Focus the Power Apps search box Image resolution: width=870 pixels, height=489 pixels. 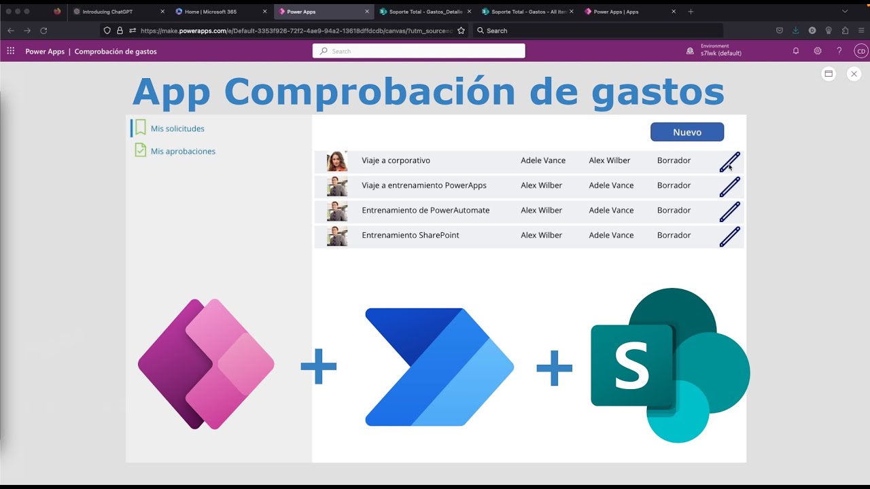(419, 51)
